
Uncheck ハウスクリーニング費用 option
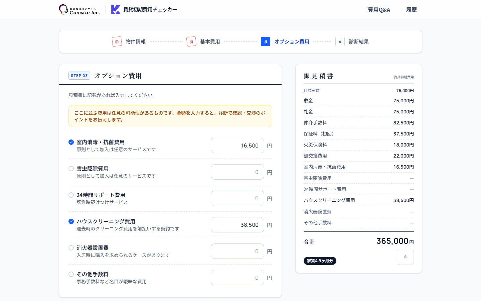click(x=71, y=221)
